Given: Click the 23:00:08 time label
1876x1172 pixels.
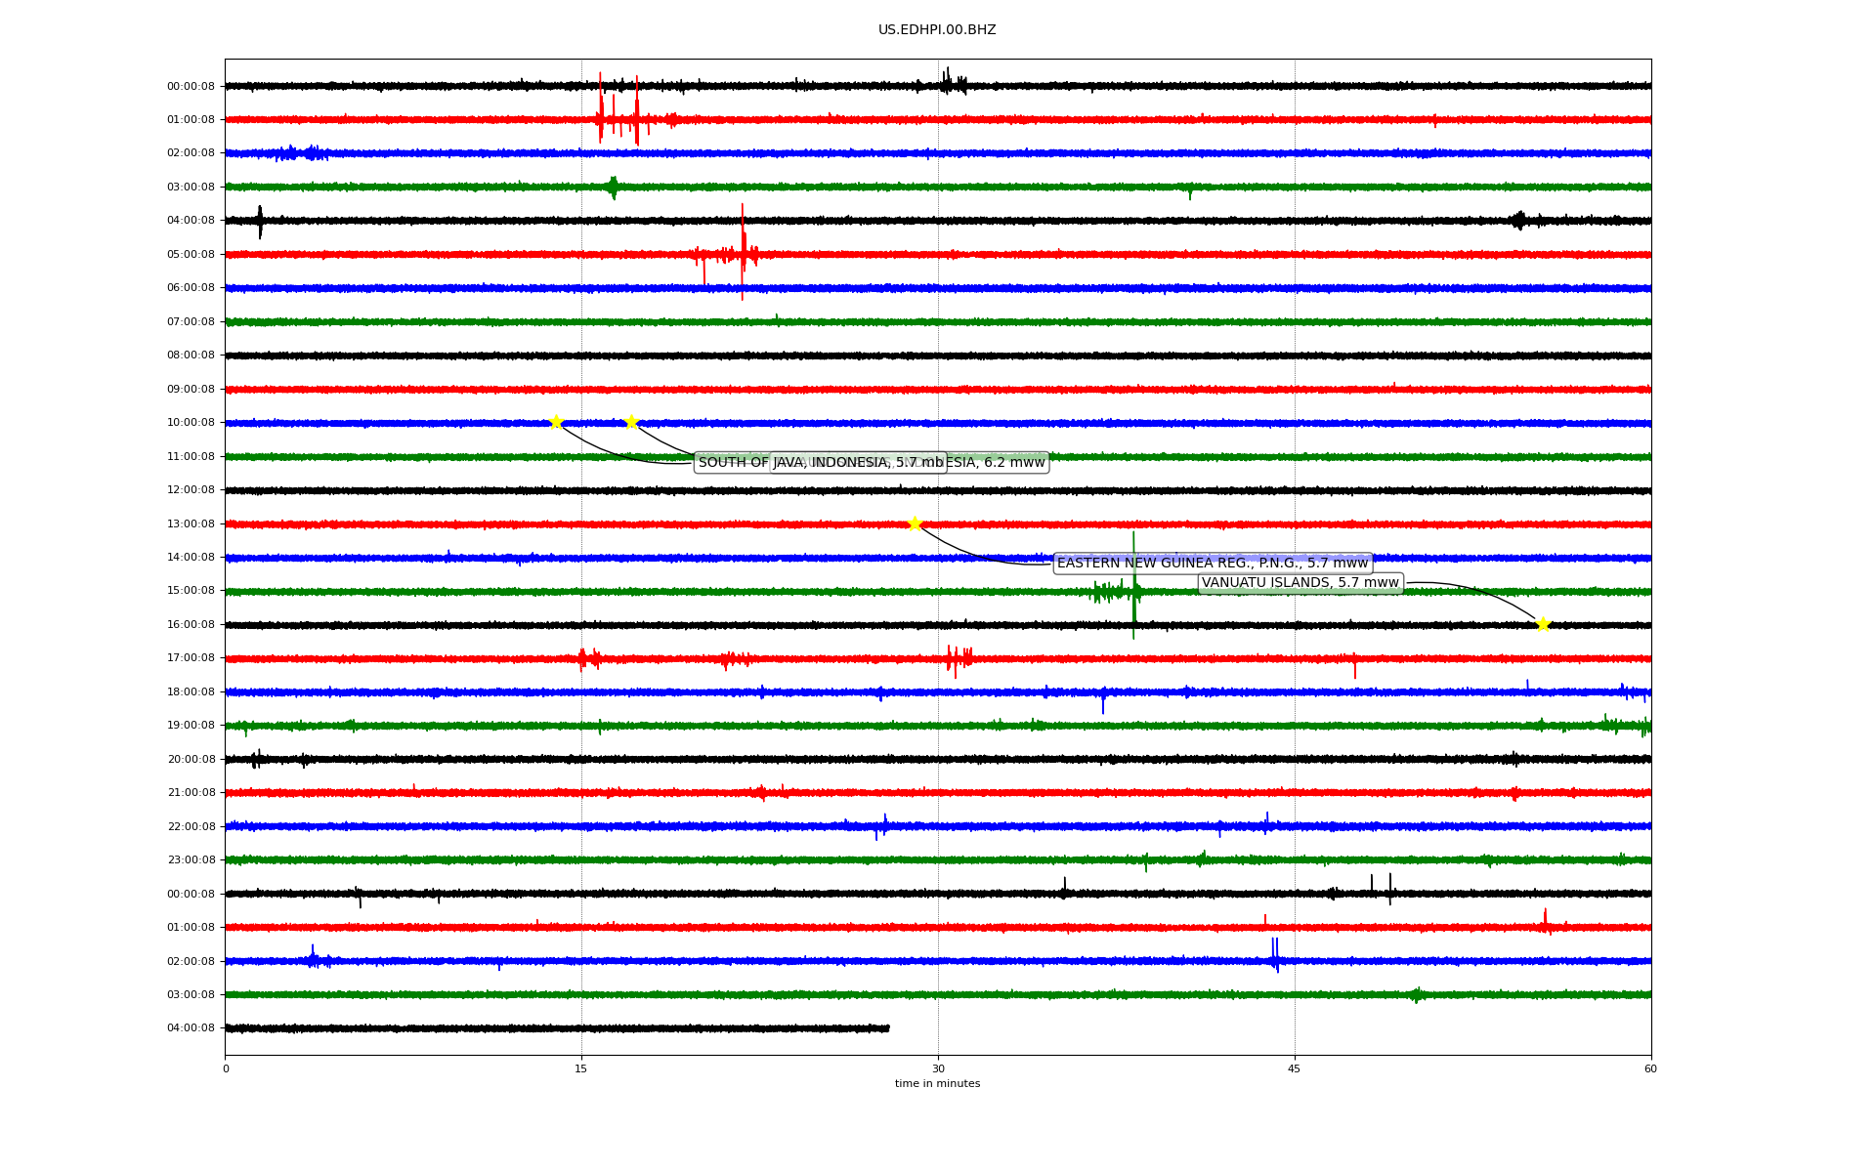Looking at the screenshot, I should click(x=191, y=859).
